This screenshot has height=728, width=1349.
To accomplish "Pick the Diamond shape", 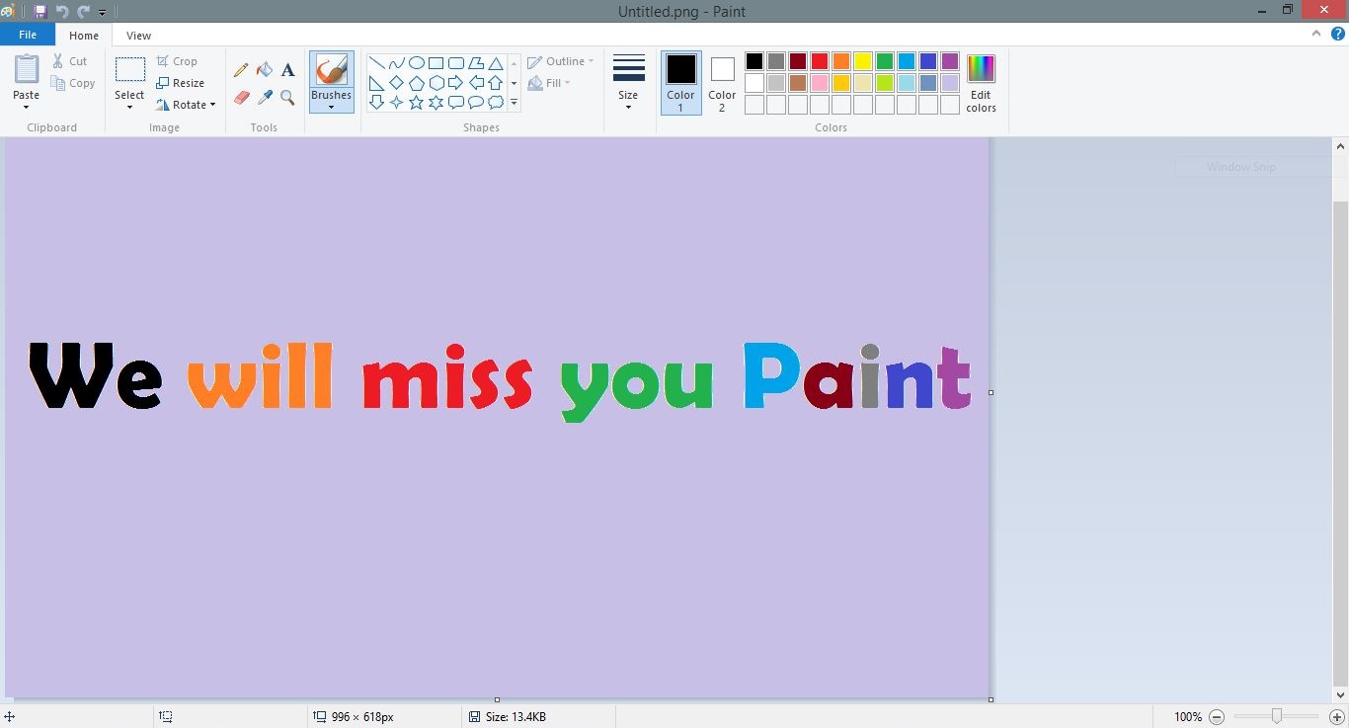I will click(396, 83).
